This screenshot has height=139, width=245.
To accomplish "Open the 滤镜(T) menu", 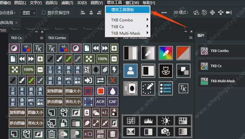I will pos(67,3).
